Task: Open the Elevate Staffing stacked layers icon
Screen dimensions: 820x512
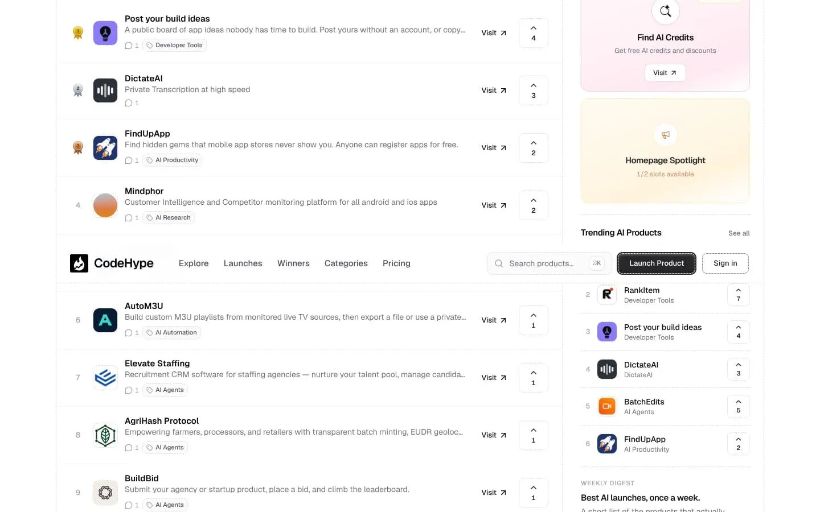Action: click(x=105, y=378)
